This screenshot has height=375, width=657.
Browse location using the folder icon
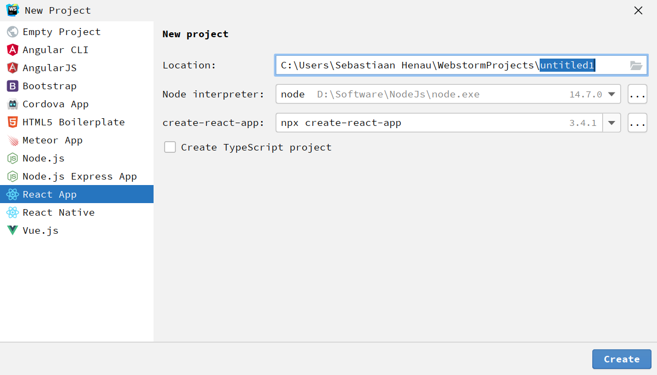tap(636, 66)
